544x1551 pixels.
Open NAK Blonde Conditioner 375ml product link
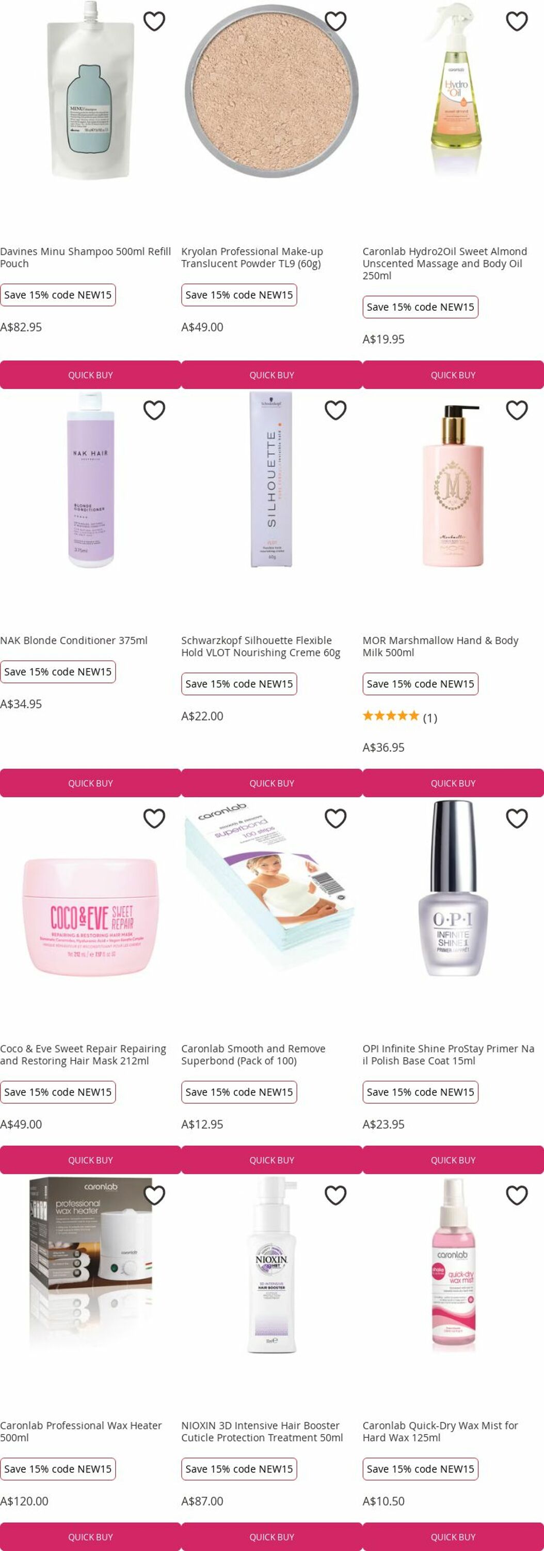pos(74,640)
